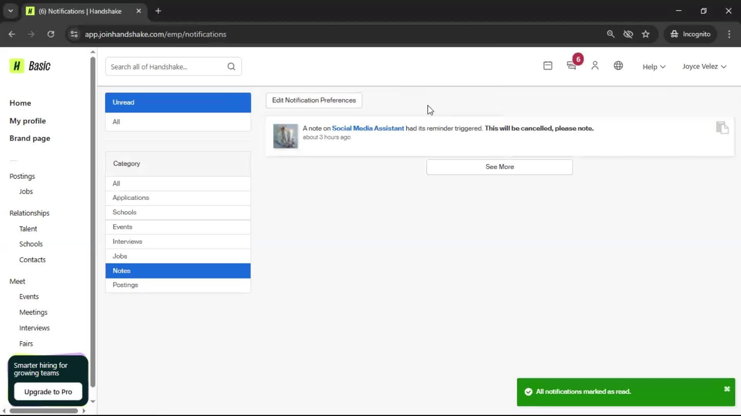Select the All filter below Unread
Screen dimensions: 741x416
[178, 122]
